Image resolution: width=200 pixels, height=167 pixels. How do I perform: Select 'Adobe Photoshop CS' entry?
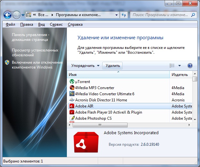(x=93, y=118)
